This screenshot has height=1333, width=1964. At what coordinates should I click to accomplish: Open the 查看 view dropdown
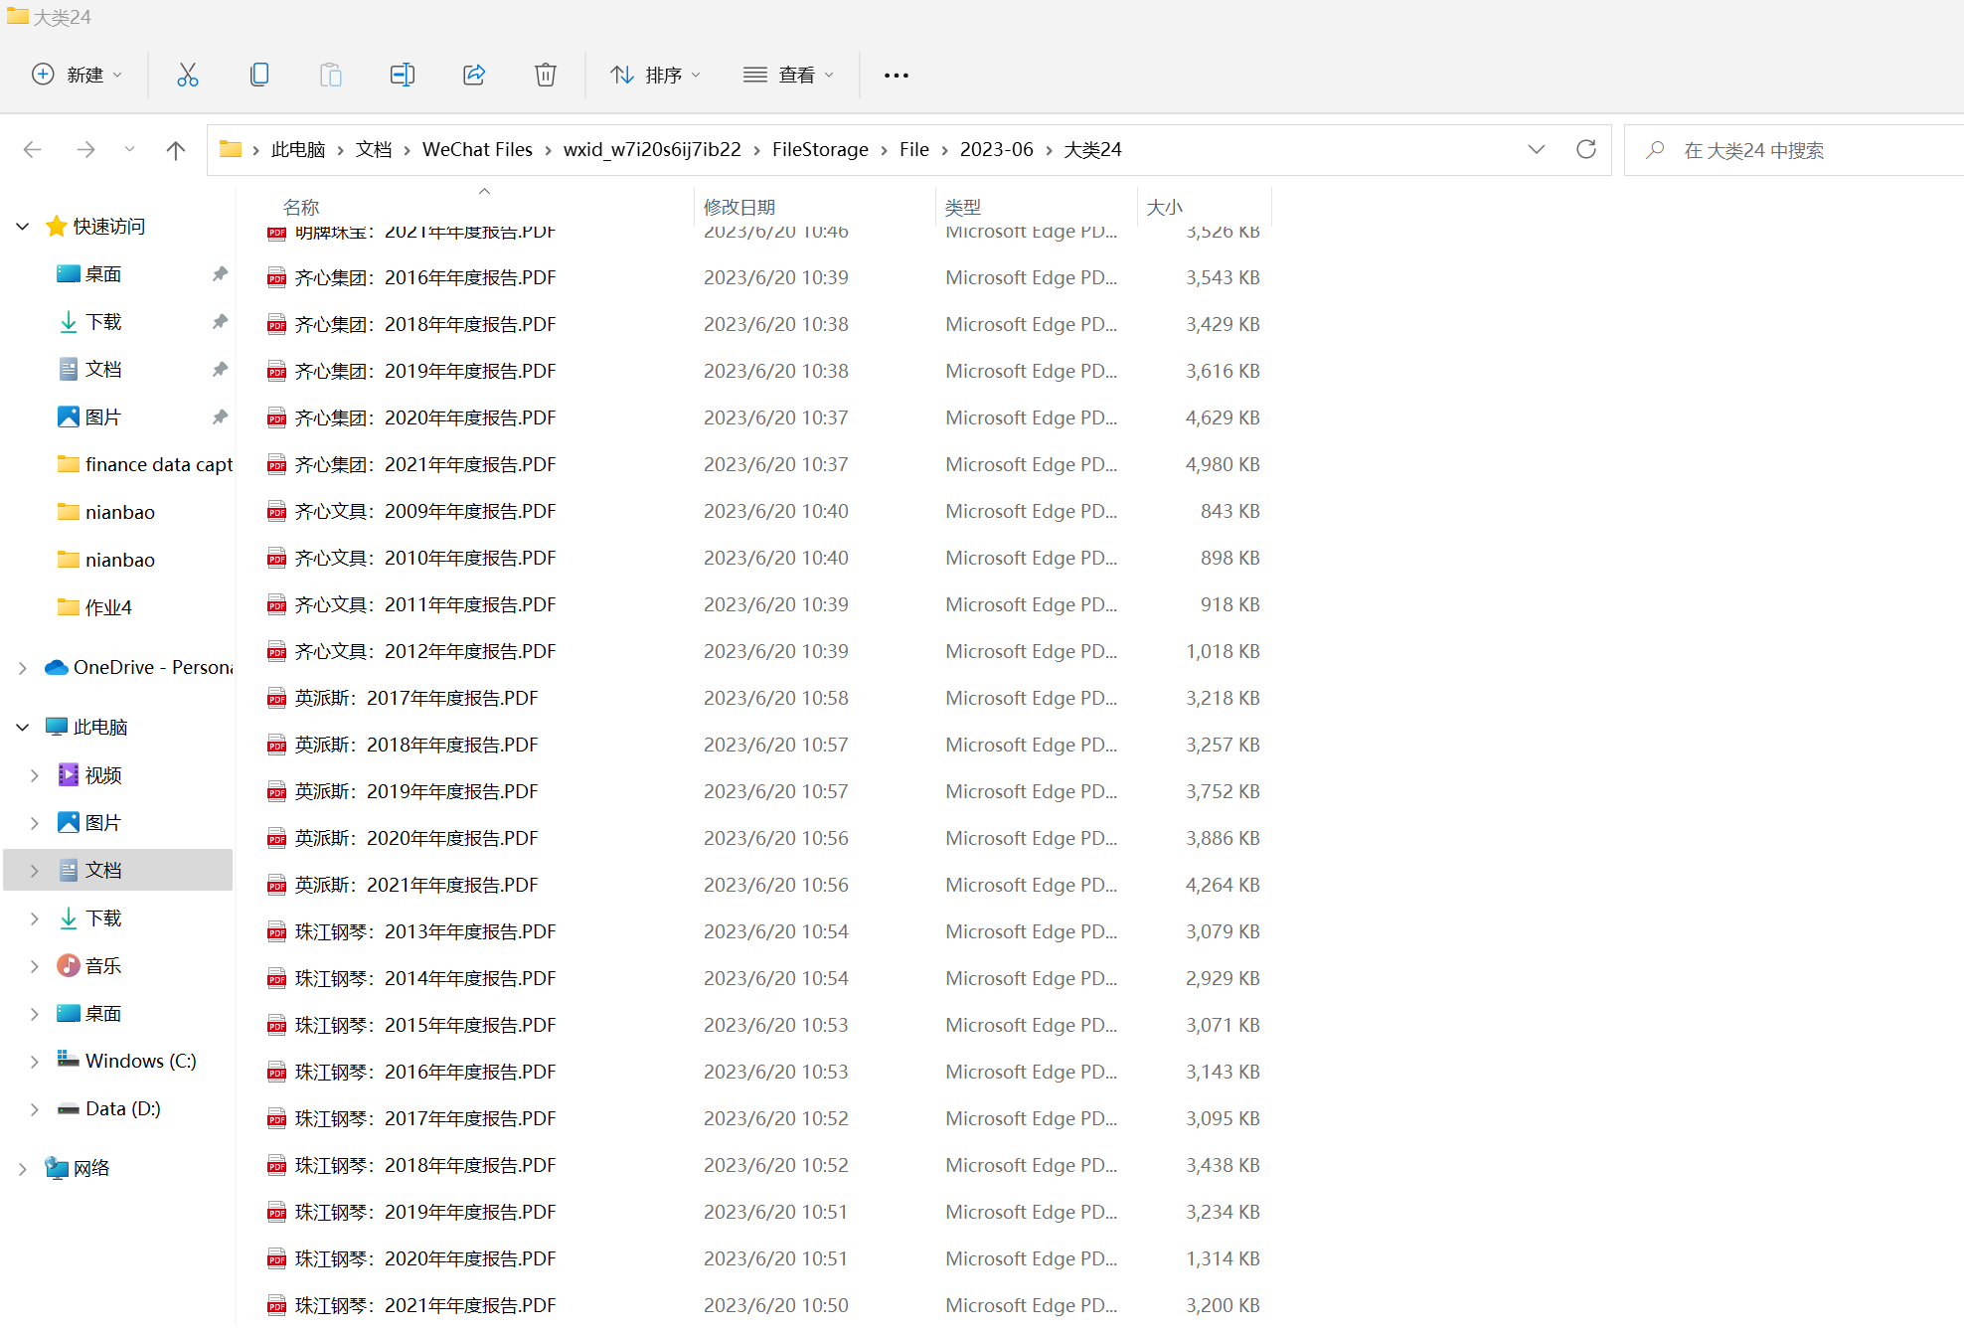[x=789, y=75]
